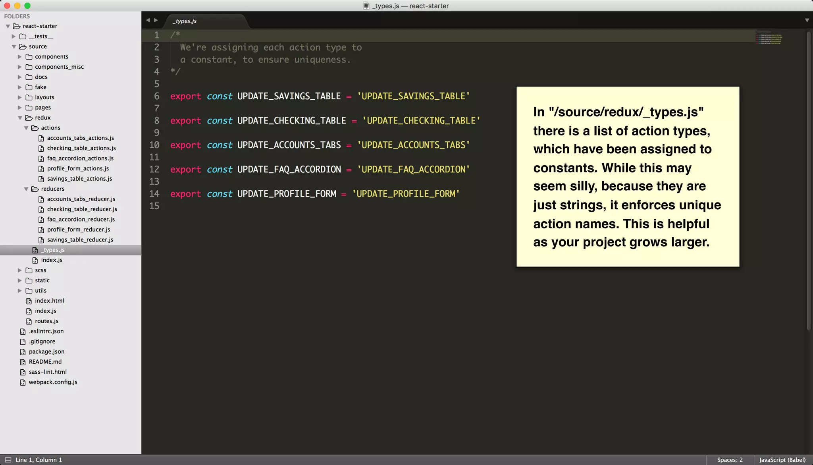Expand the scss folder arrow
Screen dimensions: 813x465
19,270
